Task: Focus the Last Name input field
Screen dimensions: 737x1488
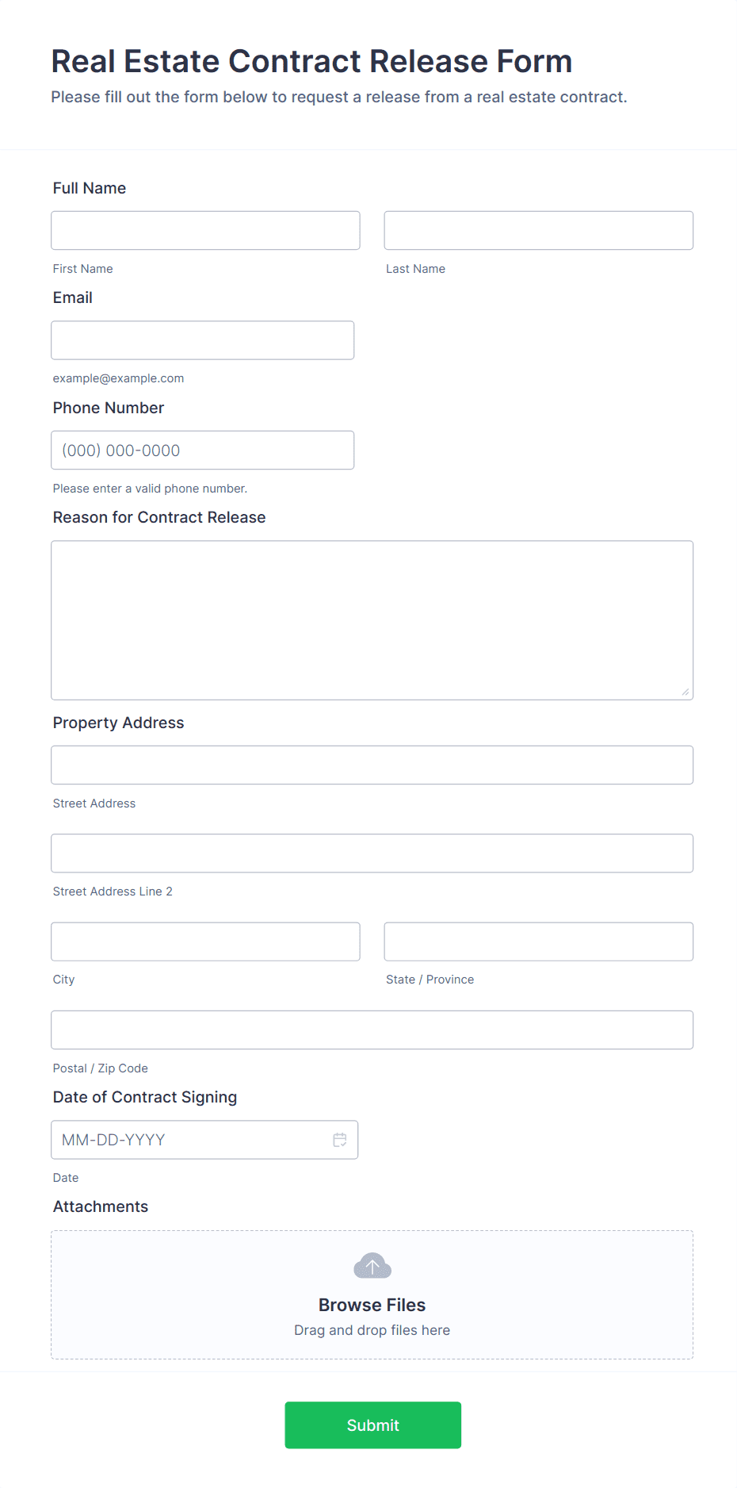Action: click(x=538, y=230)
